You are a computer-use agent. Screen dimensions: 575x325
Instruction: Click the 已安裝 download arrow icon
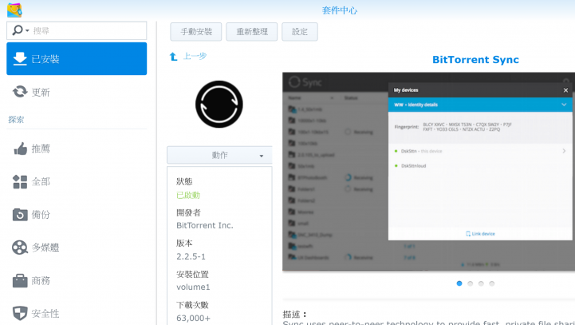(x=20, y=59)
